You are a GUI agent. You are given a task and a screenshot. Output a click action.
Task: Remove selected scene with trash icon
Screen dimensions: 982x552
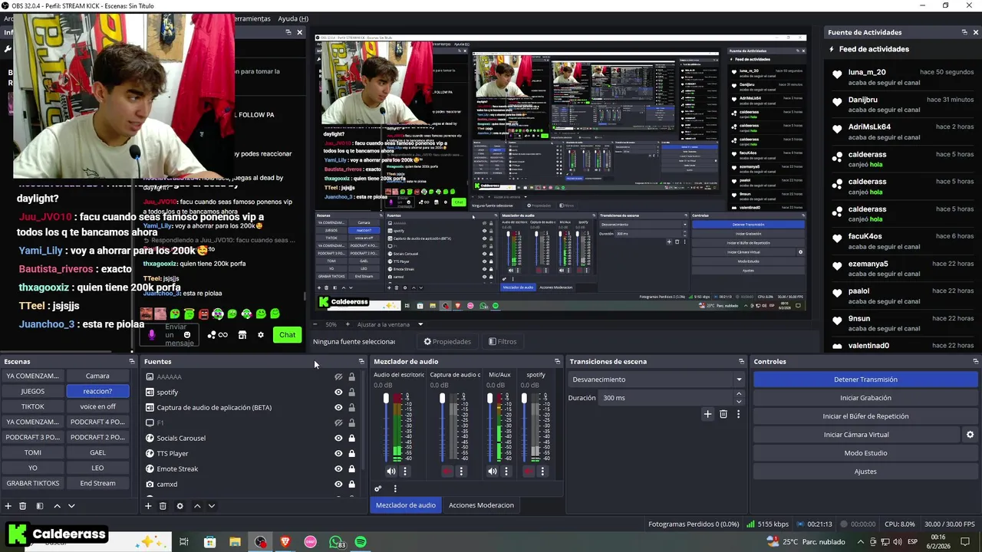pos(23,506)
